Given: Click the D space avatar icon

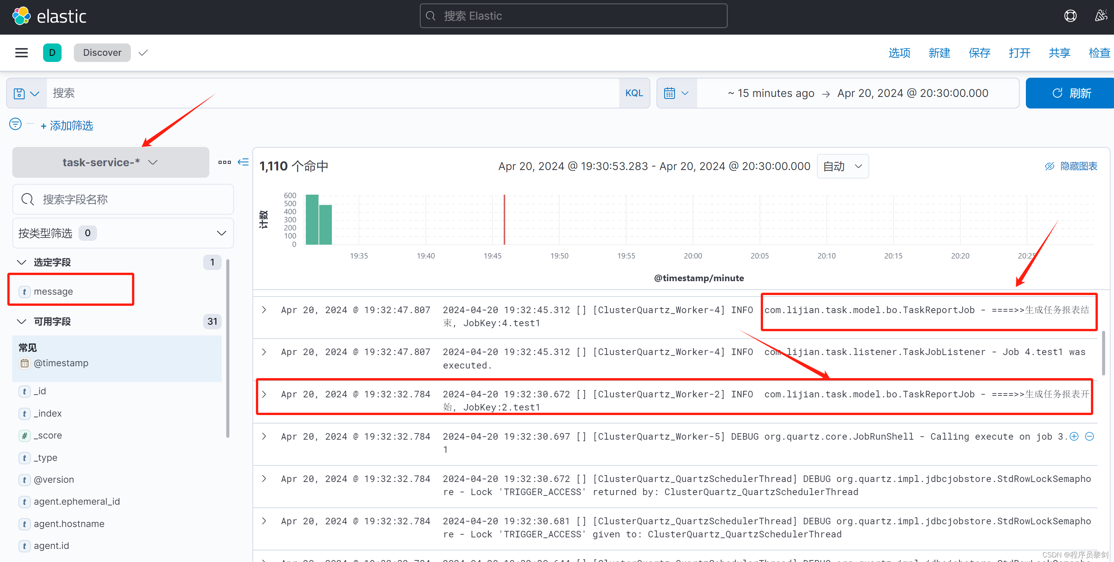Looking at the screenshot, I should [x=52, y=52].
